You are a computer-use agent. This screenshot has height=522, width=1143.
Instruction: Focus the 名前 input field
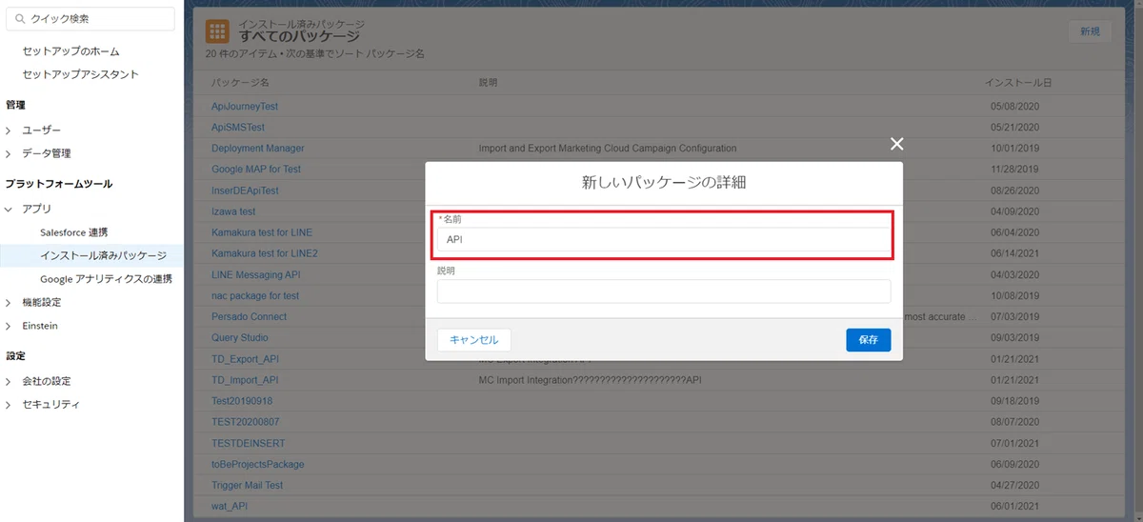click(664, 240)
